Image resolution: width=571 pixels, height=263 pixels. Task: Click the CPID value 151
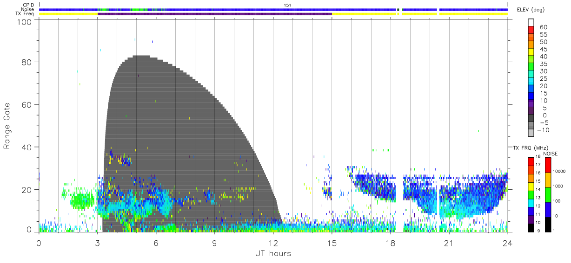click(x=287, y=5)
